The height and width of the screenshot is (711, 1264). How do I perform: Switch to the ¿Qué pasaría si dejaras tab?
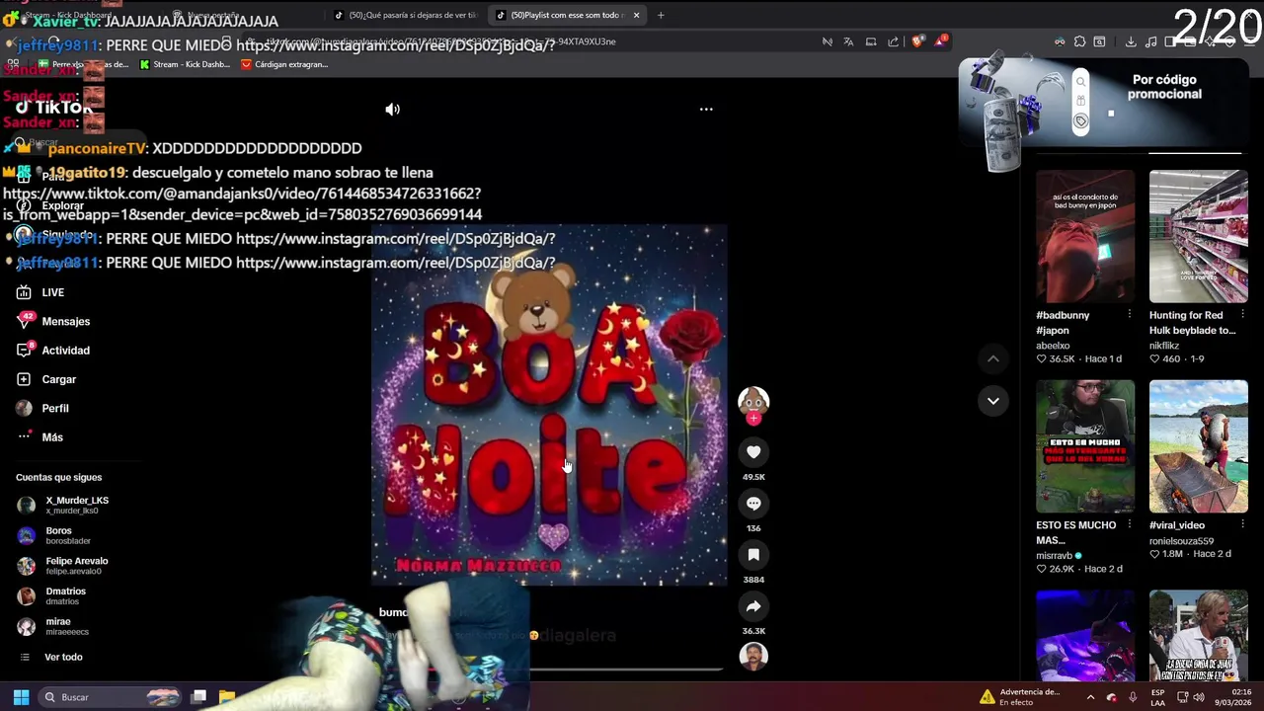tap(405, 15)
